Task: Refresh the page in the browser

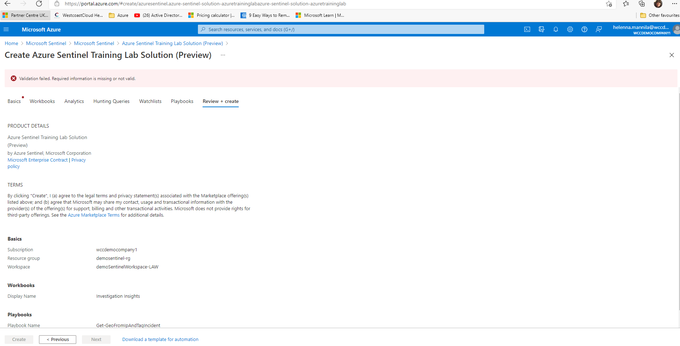Action: pos(39,4)
